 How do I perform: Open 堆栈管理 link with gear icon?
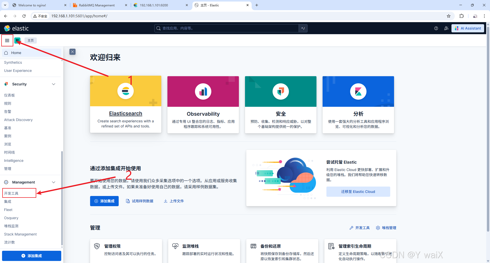386,228
